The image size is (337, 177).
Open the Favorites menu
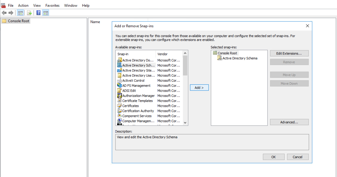pyautogui.click(x=52, y=5)
